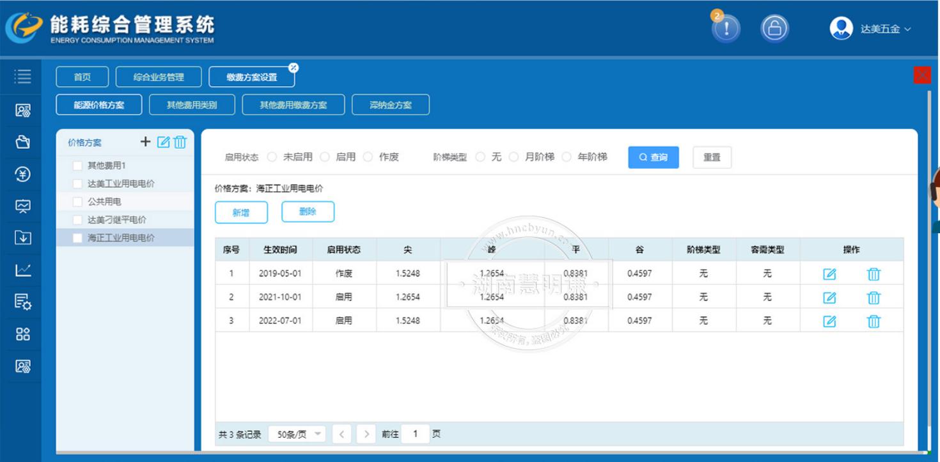Switch to the 滞纳金方案 tab
The width and height of the screenshot is (940, 462).
coord(390,105)
